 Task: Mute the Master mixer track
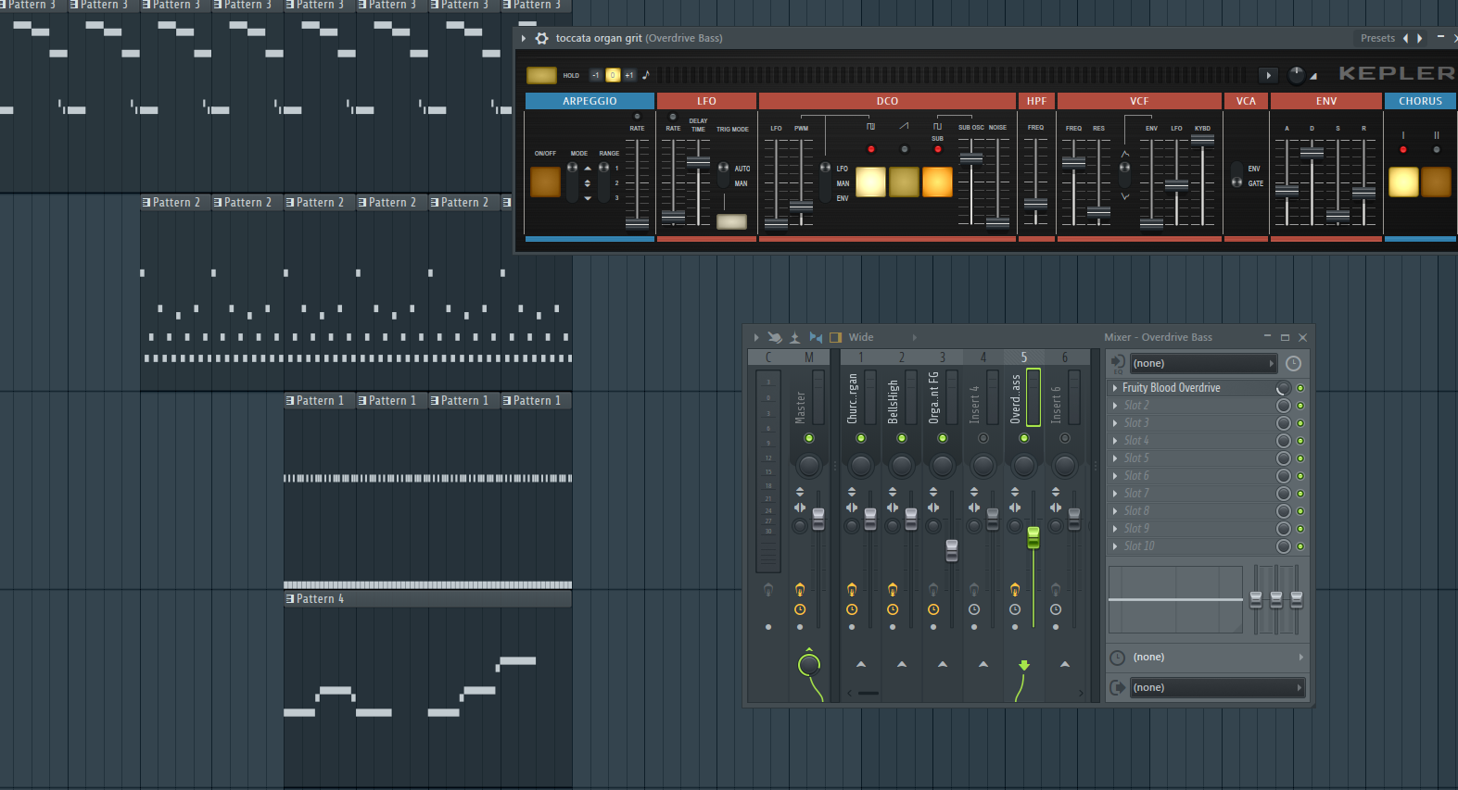click(x=809, y=438)
